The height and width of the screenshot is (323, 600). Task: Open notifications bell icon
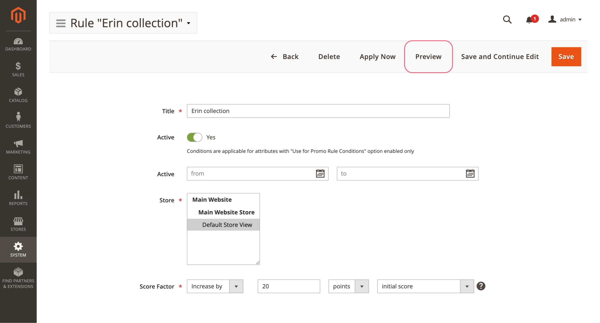click(x=529, y=20)
